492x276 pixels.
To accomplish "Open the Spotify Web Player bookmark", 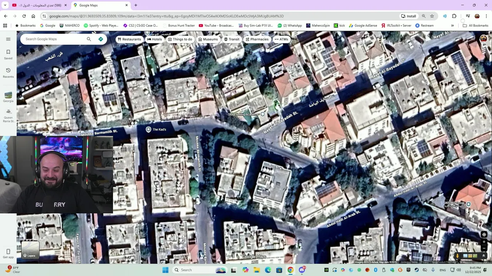I will coord(101,26).
